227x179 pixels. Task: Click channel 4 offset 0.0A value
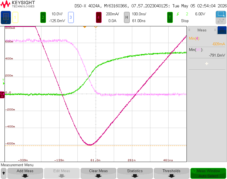pyautogui.click(x=112, y=21)
